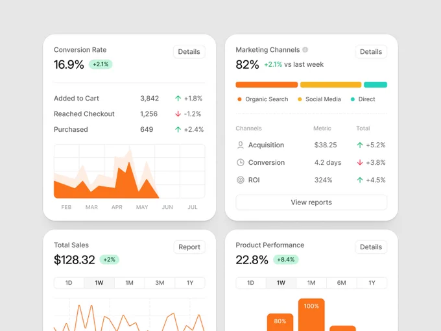Select 1M range in Total Sales

click(x=129, y=283)
